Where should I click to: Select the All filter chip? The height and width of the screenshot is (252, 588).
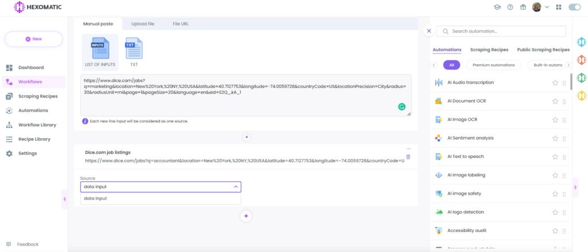(451, 65)
